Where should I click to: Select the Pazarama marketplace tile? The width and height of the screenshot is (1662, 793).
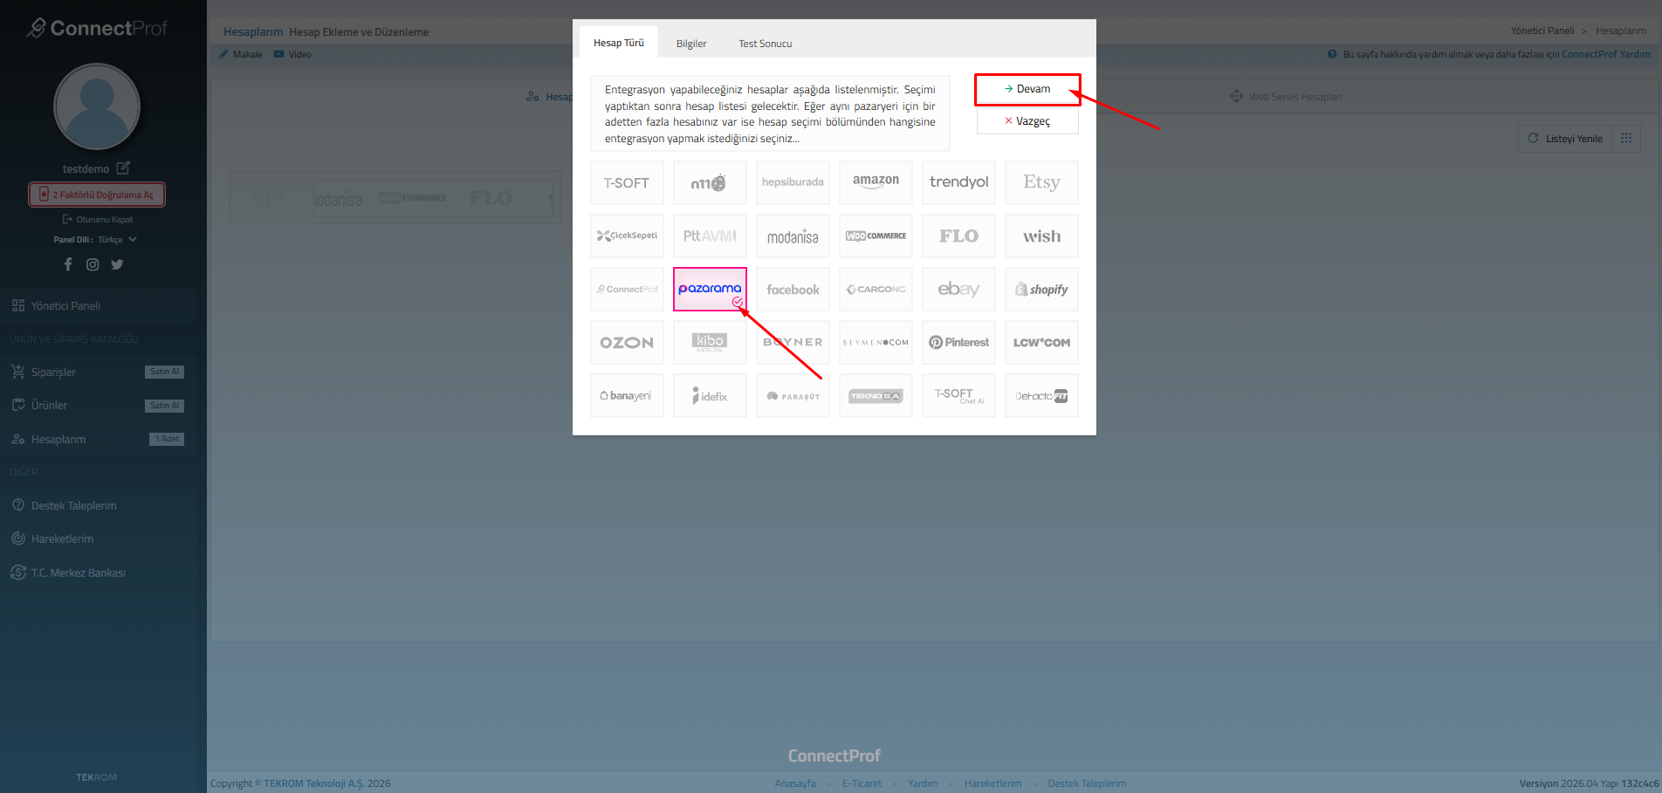tap(710, 289)
